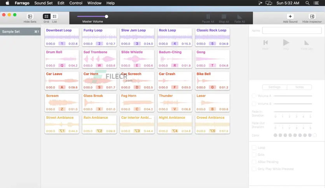Select the Fog Horn tile
The height and width of the screenshot is (188, 325).
137,103
